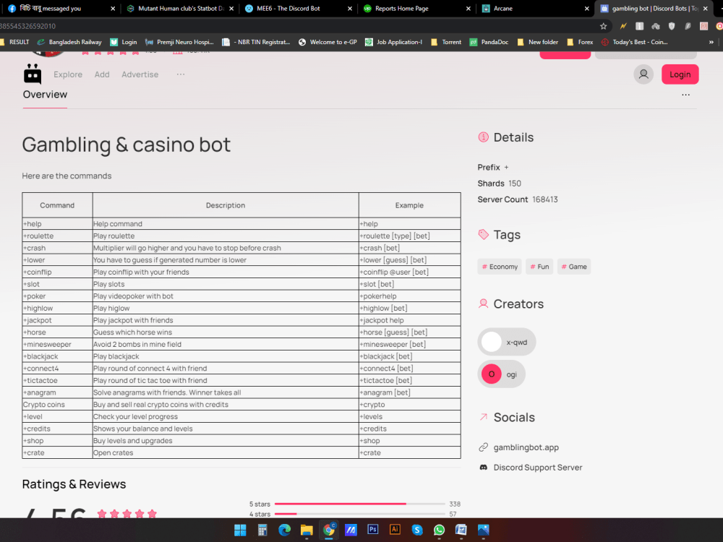The height and width of the screenshot is (542, 723).
Task: Click the Discord icon beside Support Server
Action: pyautogui.click(x=483, y=468)
